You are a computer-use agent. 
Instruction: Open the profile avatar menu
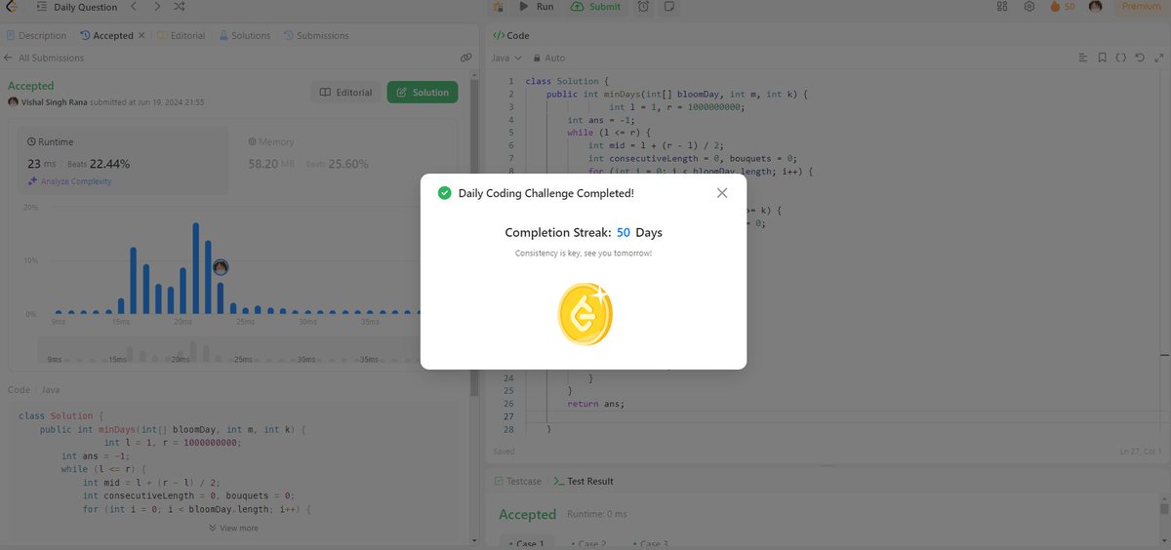pyautogui.click(x=1096, y=7)
